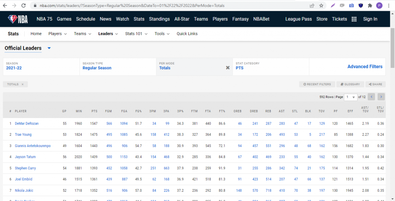
Task: Reload the page with refresh icon
Action: click(x=24, y=5)
